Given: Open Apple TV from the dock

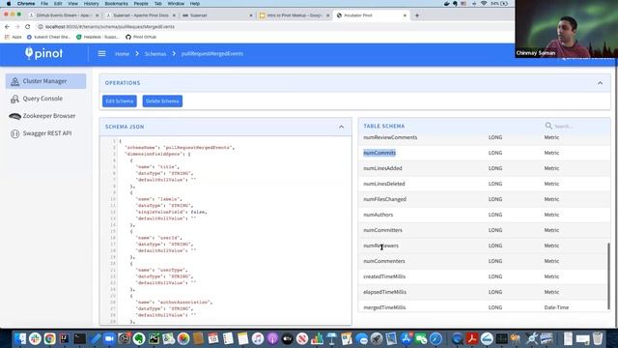Looking at the screenshot, I should (288, 338).
